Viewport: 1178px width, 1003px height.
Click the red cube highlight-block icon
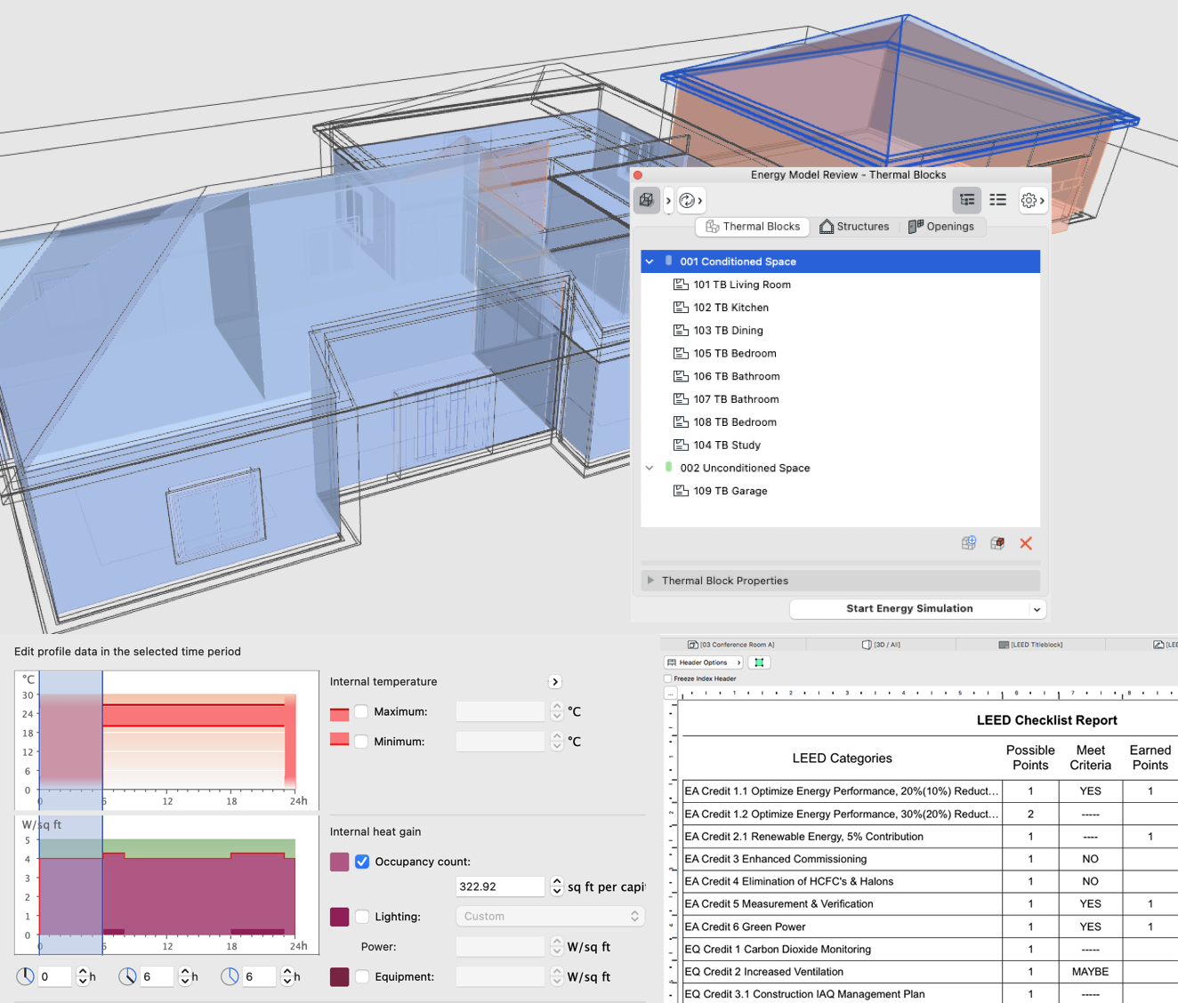997,542
